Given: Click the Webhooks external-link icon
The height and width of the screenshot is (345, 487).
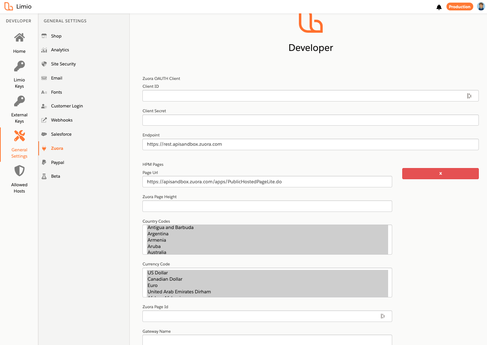Looking at the screenshot, I should (44, 120).
